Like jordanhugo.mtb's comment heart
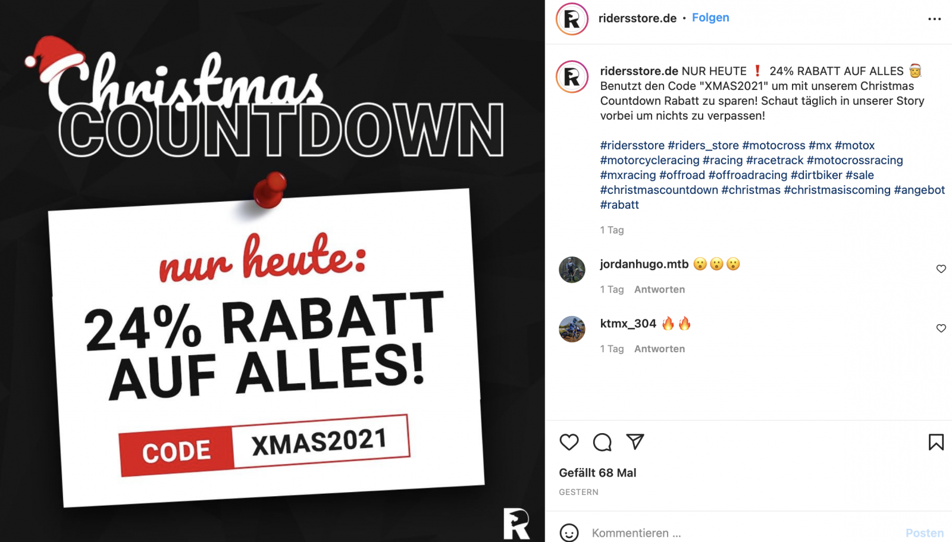Screen dimensions: 952x542 [941, 269]
